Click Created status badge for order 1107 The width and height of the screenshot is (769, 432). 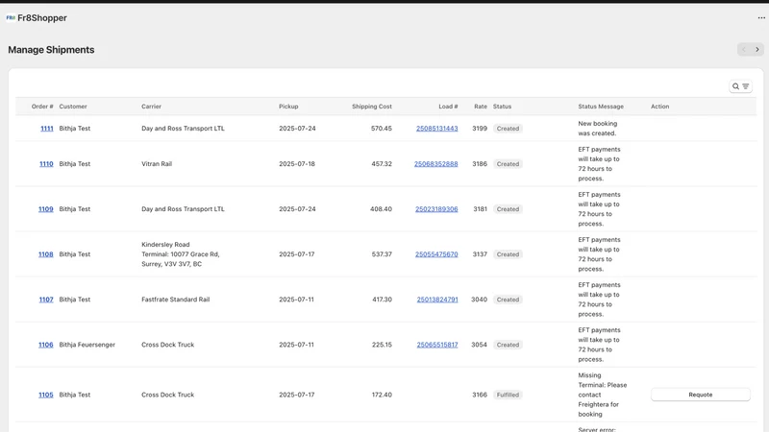point(508,300)
